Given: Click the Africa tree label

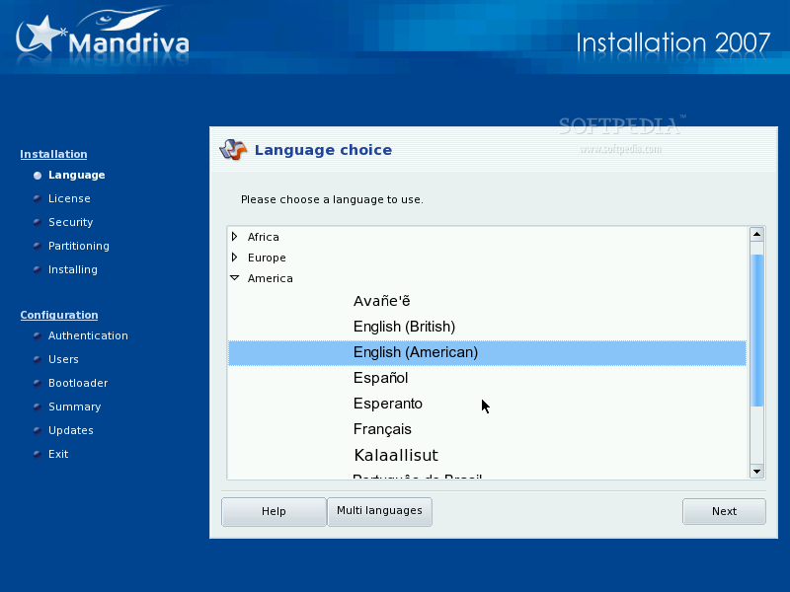Looking at the screenshot, I should (x=263, y=237).
